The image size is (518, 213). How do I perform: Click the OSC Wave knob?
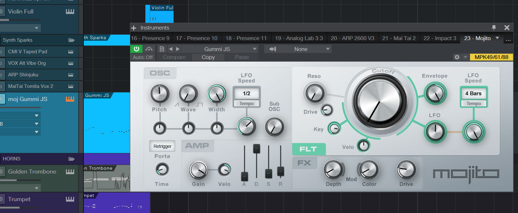point(188,94)
